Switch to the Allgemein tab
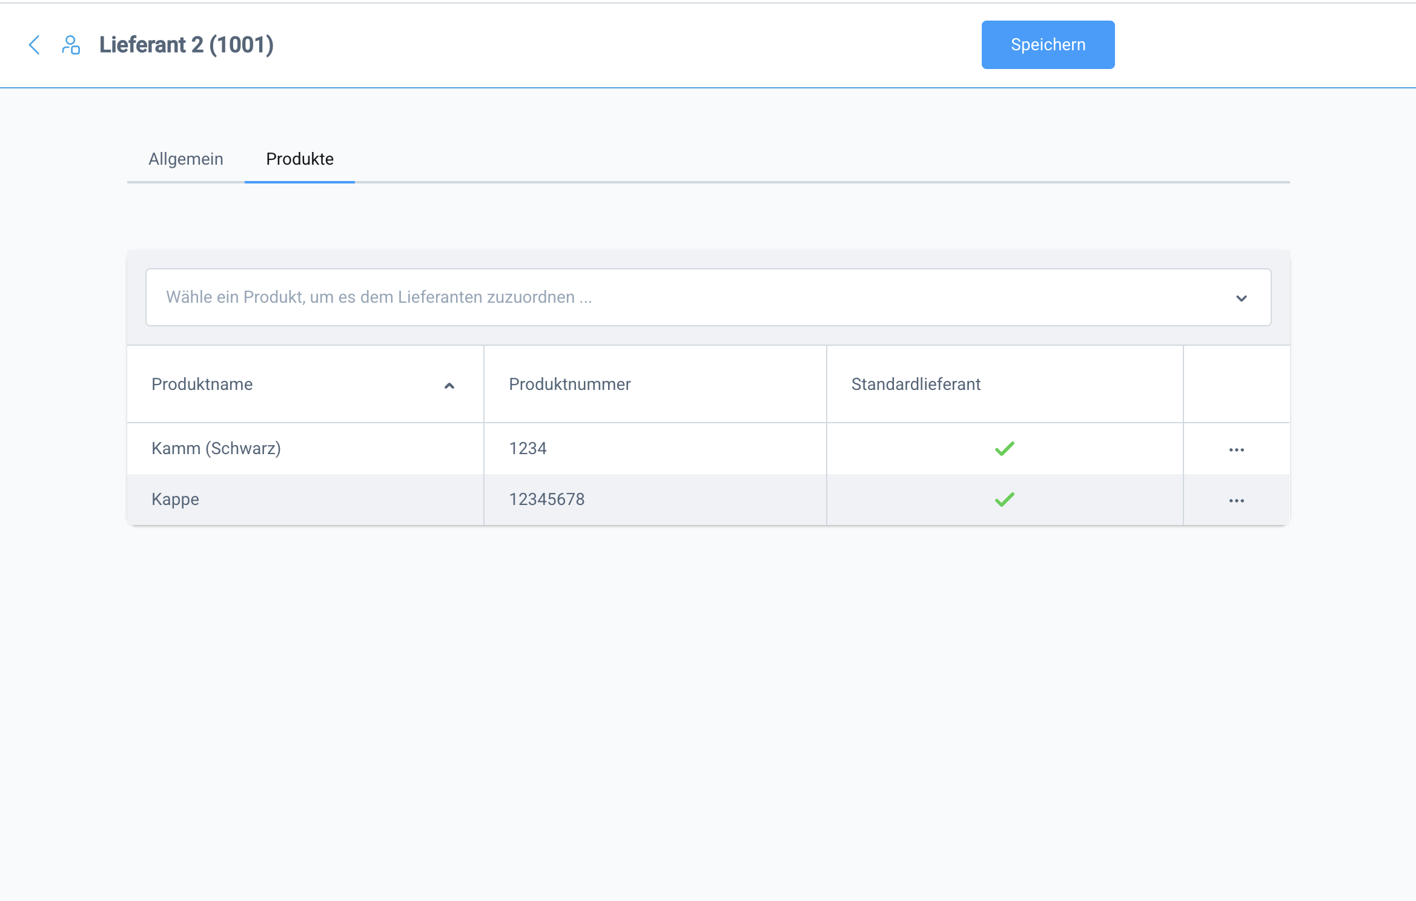 (186, 159)
